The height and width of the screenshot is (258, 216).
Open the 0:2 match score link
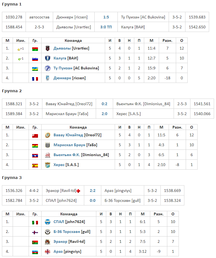coord(104,104)
